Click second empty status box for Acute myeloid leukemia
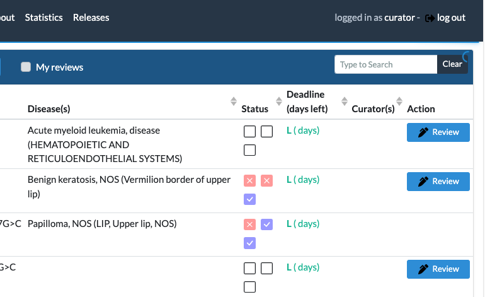 point(266,131)
